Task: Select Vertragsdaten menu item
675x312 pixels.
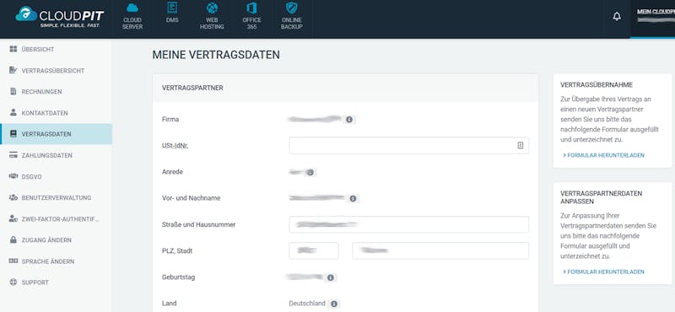Action: (x=56, y=134)
